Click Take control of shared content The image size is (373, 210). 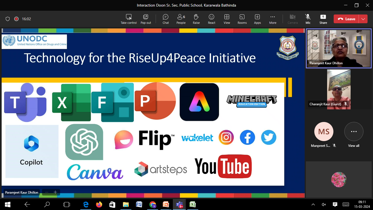(129, 19)
